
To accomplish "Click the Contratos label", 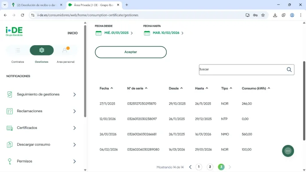I will 18,62.
